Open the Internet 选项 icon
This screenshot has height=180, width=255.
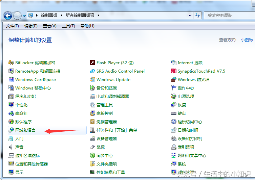pos(174,62)
